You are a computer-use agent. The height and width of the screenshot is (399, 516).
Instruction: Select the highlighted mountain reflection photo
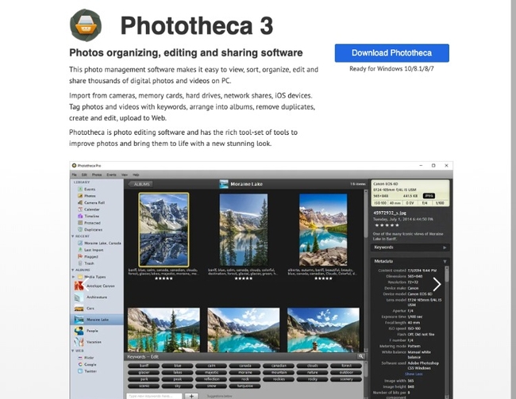[x=164, y=229]
